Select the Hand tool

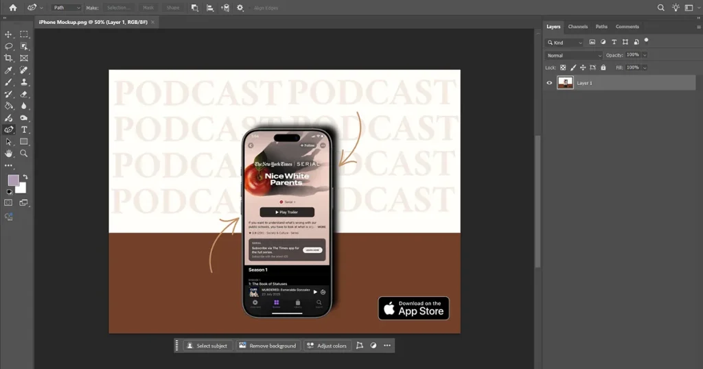coord(8,154)
